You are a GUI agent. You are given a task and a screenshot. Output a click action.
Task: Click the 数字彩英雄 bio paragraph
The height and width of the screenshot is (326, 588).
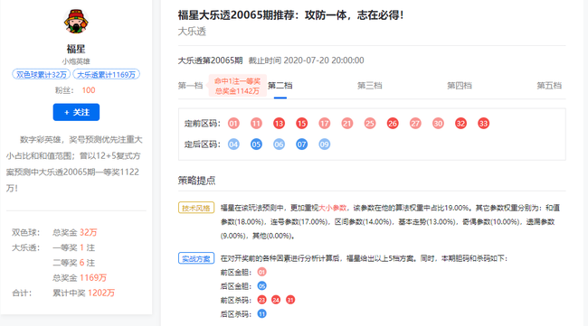(x=74, y=164)
